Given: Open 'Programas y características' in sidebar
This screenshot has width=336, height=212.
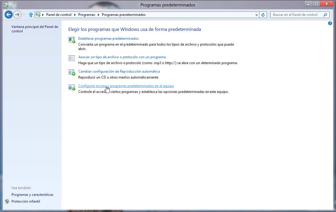Looking at the screenshot, I should [x=32, y=195].
